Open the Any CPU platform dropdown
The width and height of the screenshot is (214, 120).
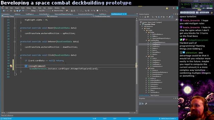click(45, 11)
